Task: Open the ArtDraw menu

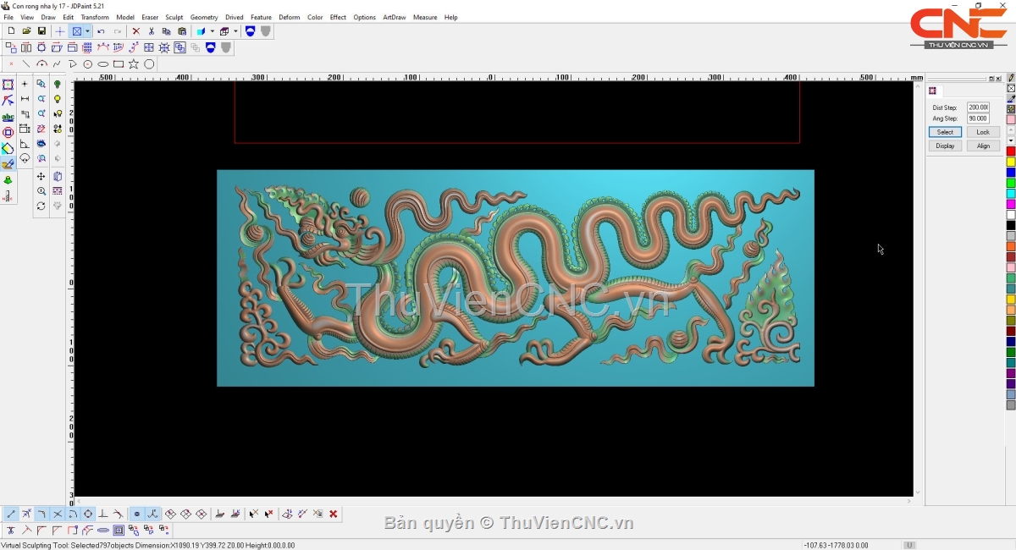Action: click(394, 17)
